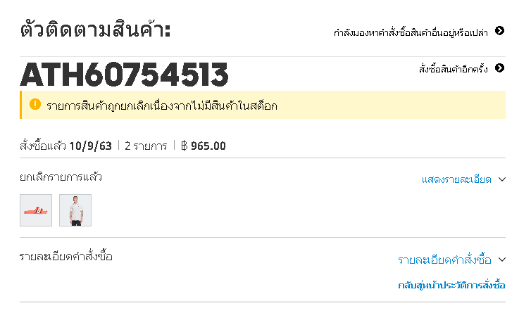Click the yellow warning exclamation icon

coord(35,105)
